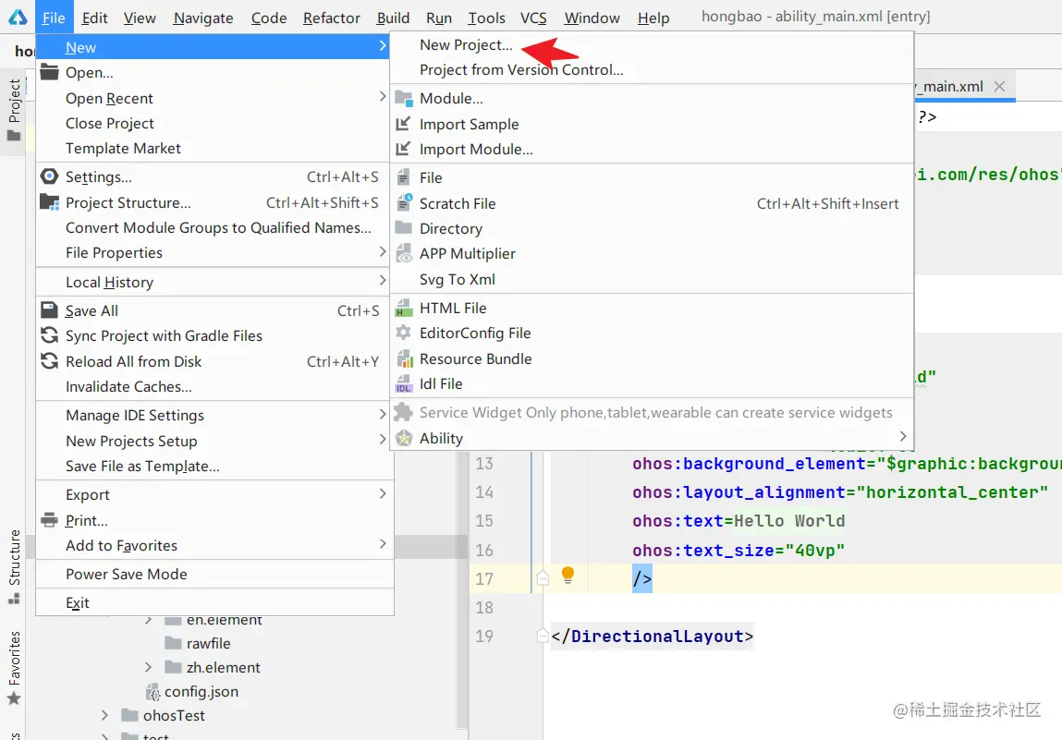Open the Build menu

[393, 18]
